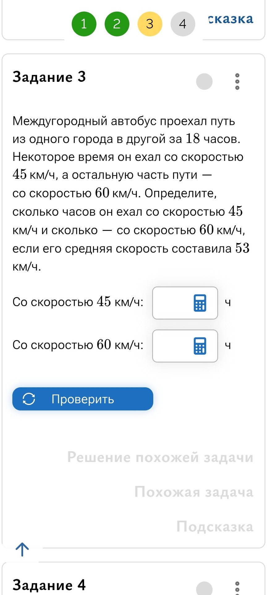The height and width of the screenshot is (595, 267).
Task: Open Решение похожей задачи link
Action: pos(160,457)
